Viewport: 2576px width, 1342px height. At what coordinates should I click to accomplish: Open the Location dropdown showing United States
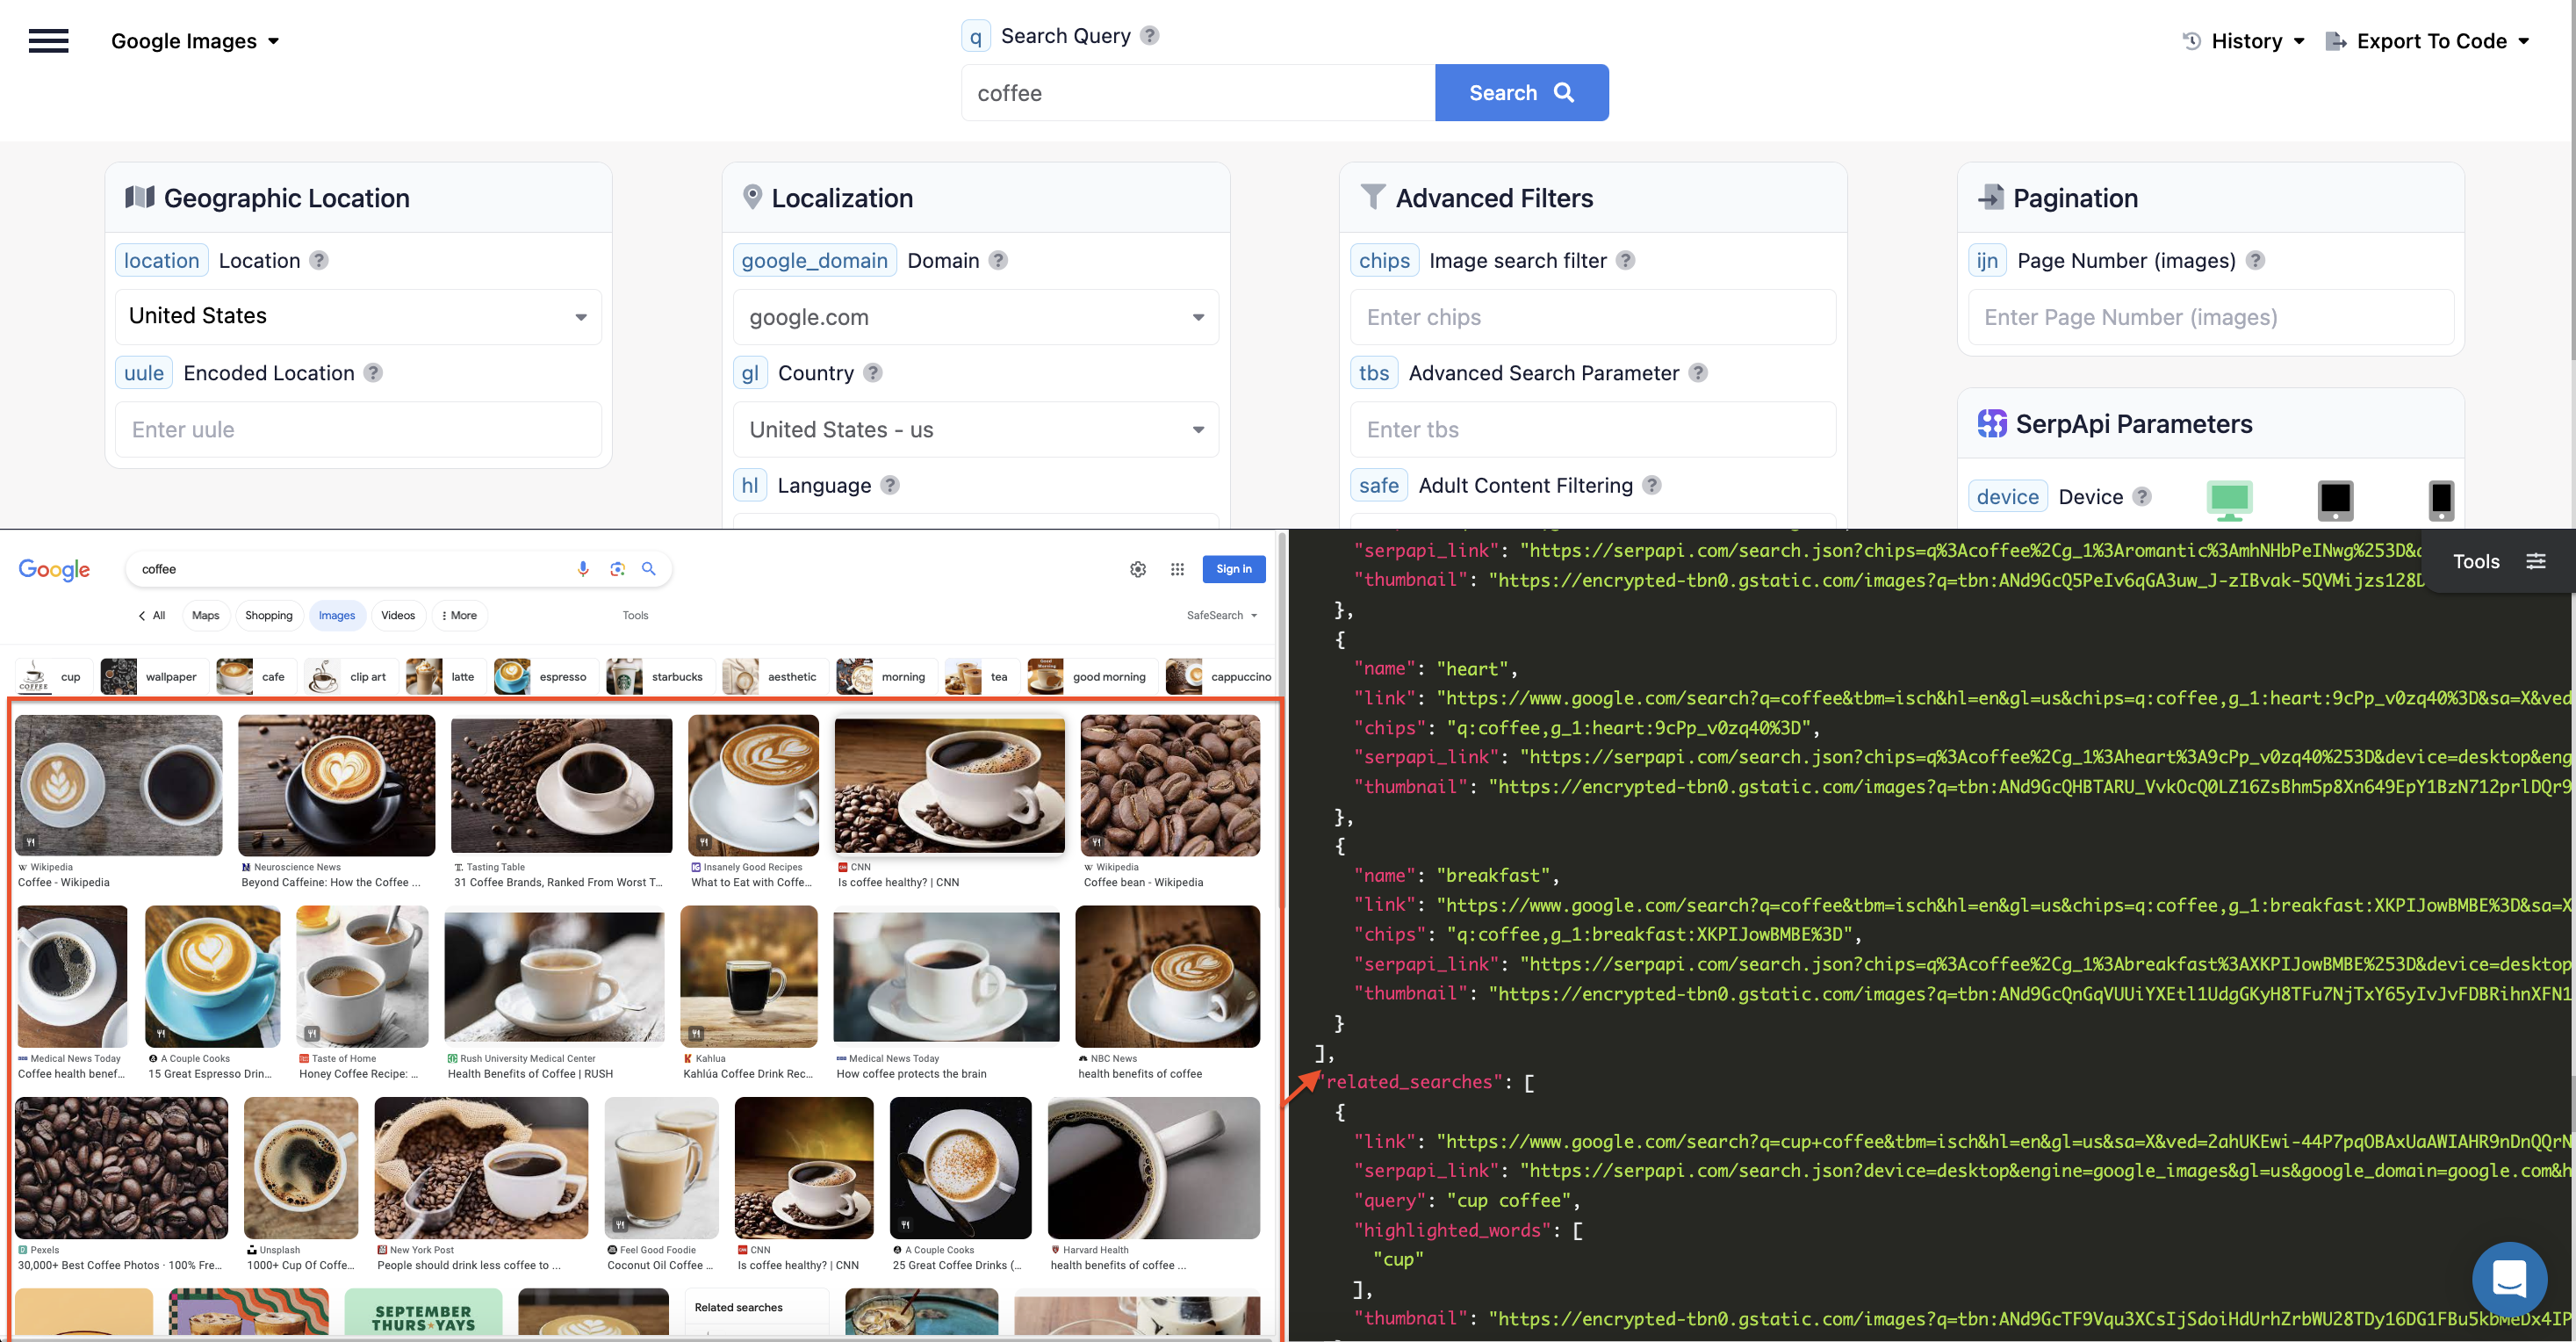(358, 316)
